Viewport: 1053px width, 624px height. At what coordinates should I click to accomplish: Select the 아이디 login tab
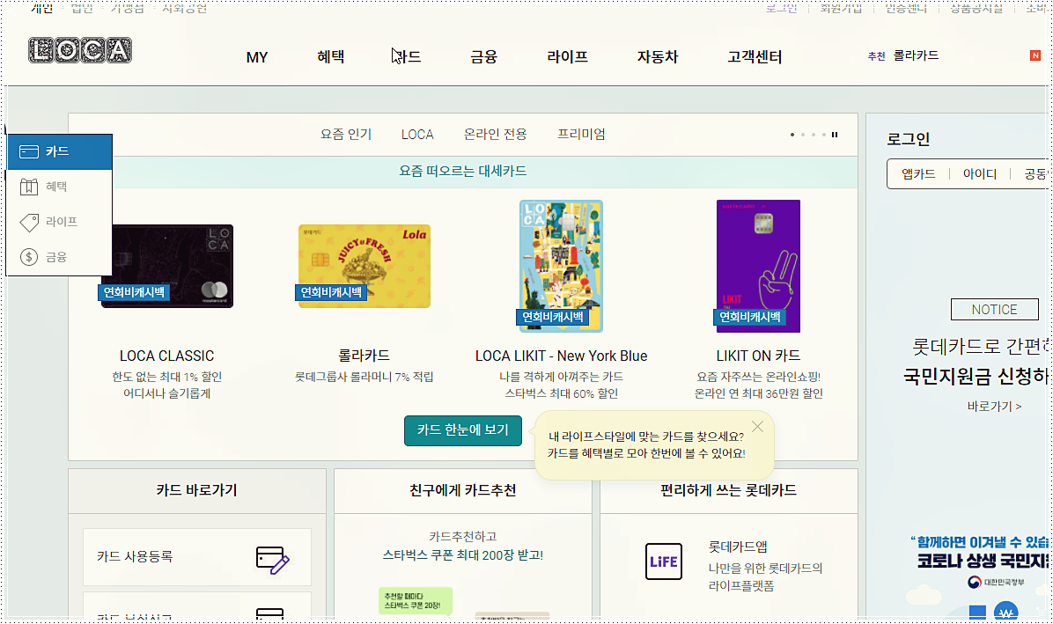click(980, 173)
